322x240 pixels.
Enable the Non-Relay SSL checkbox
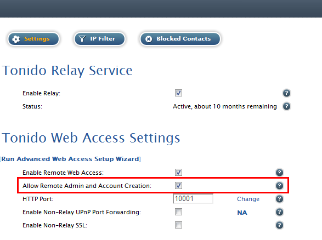point(178,225)
